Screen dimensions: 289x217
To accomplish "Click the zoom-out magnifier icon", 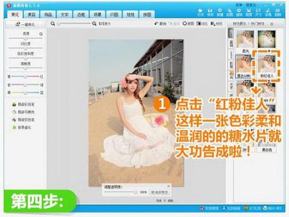I will pos(53,24).
